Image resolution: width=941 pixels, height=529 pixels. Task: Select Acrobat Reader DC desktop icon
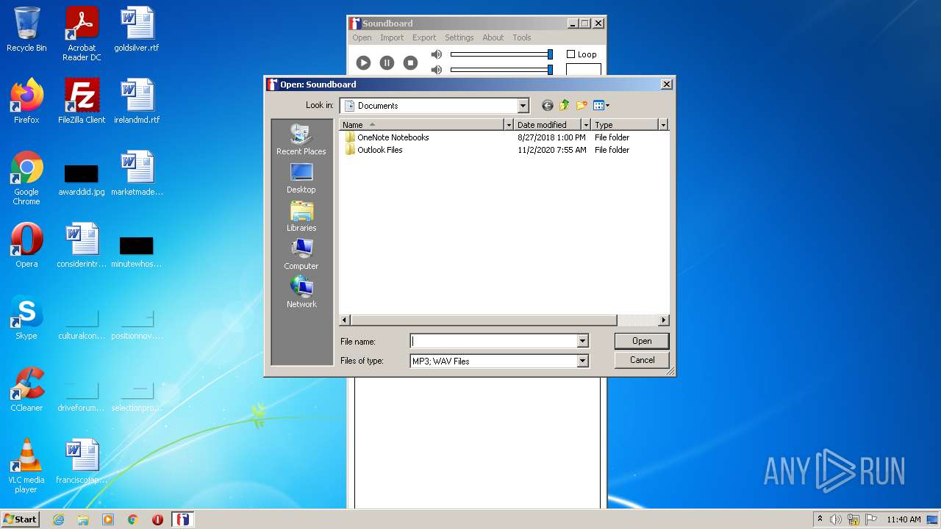pyautogui.click(x=82, y=34)
